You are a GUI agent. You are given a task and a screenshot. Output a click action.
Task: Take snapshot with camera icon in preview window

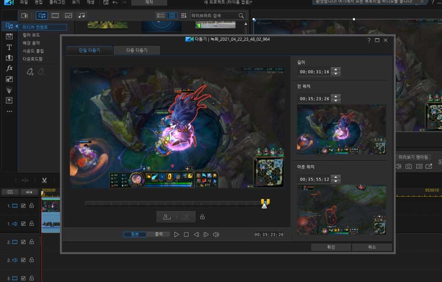coord(409,166)
